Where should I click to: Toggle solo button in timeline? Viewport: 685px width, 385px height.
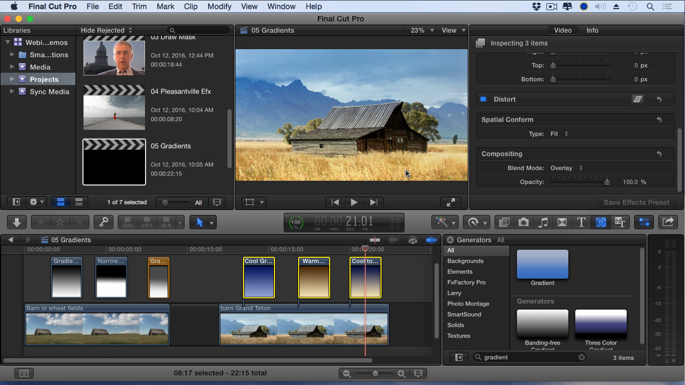tap(413, 240)
